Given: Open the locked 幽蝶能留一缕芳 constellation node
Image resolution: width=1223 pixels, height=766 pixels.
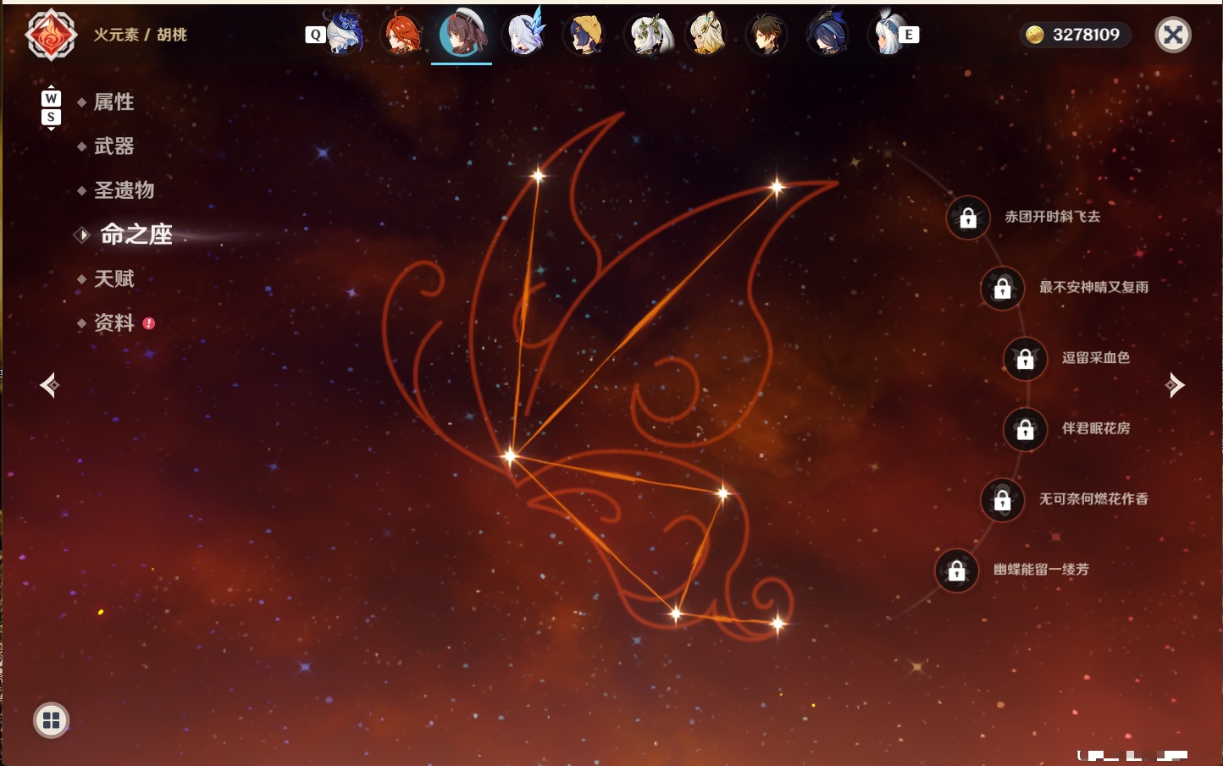Looking at the screenshot, I should [956, 570].
